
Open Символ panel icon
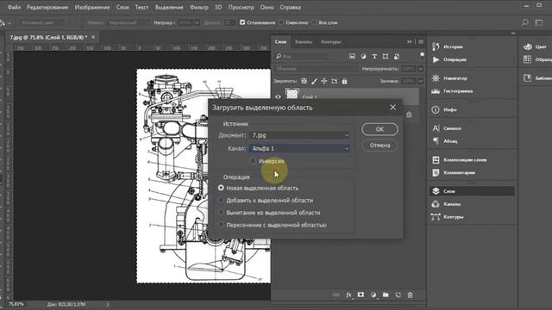pos(436,128)
